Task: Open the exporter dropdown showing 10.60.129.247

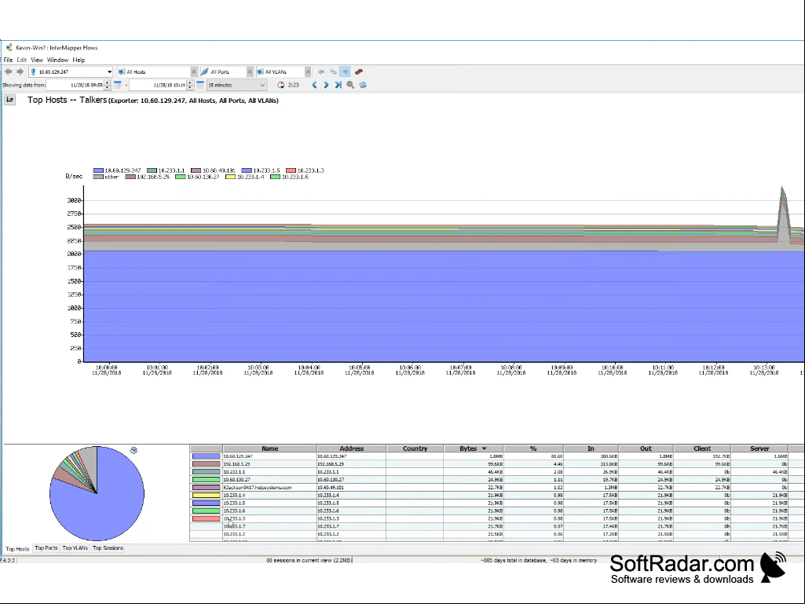Action: point(109,72)
